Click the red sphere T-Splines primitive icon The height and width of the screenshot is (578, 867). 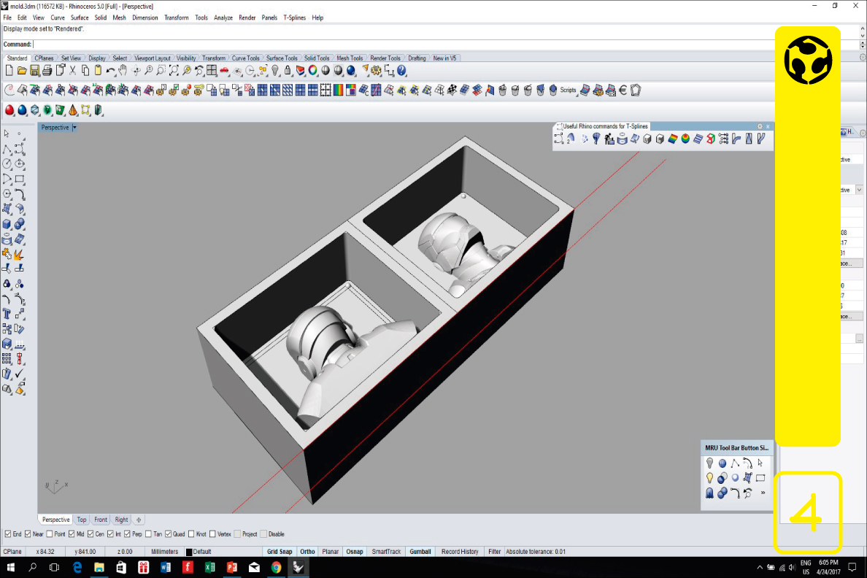click(x=9, y=110)
